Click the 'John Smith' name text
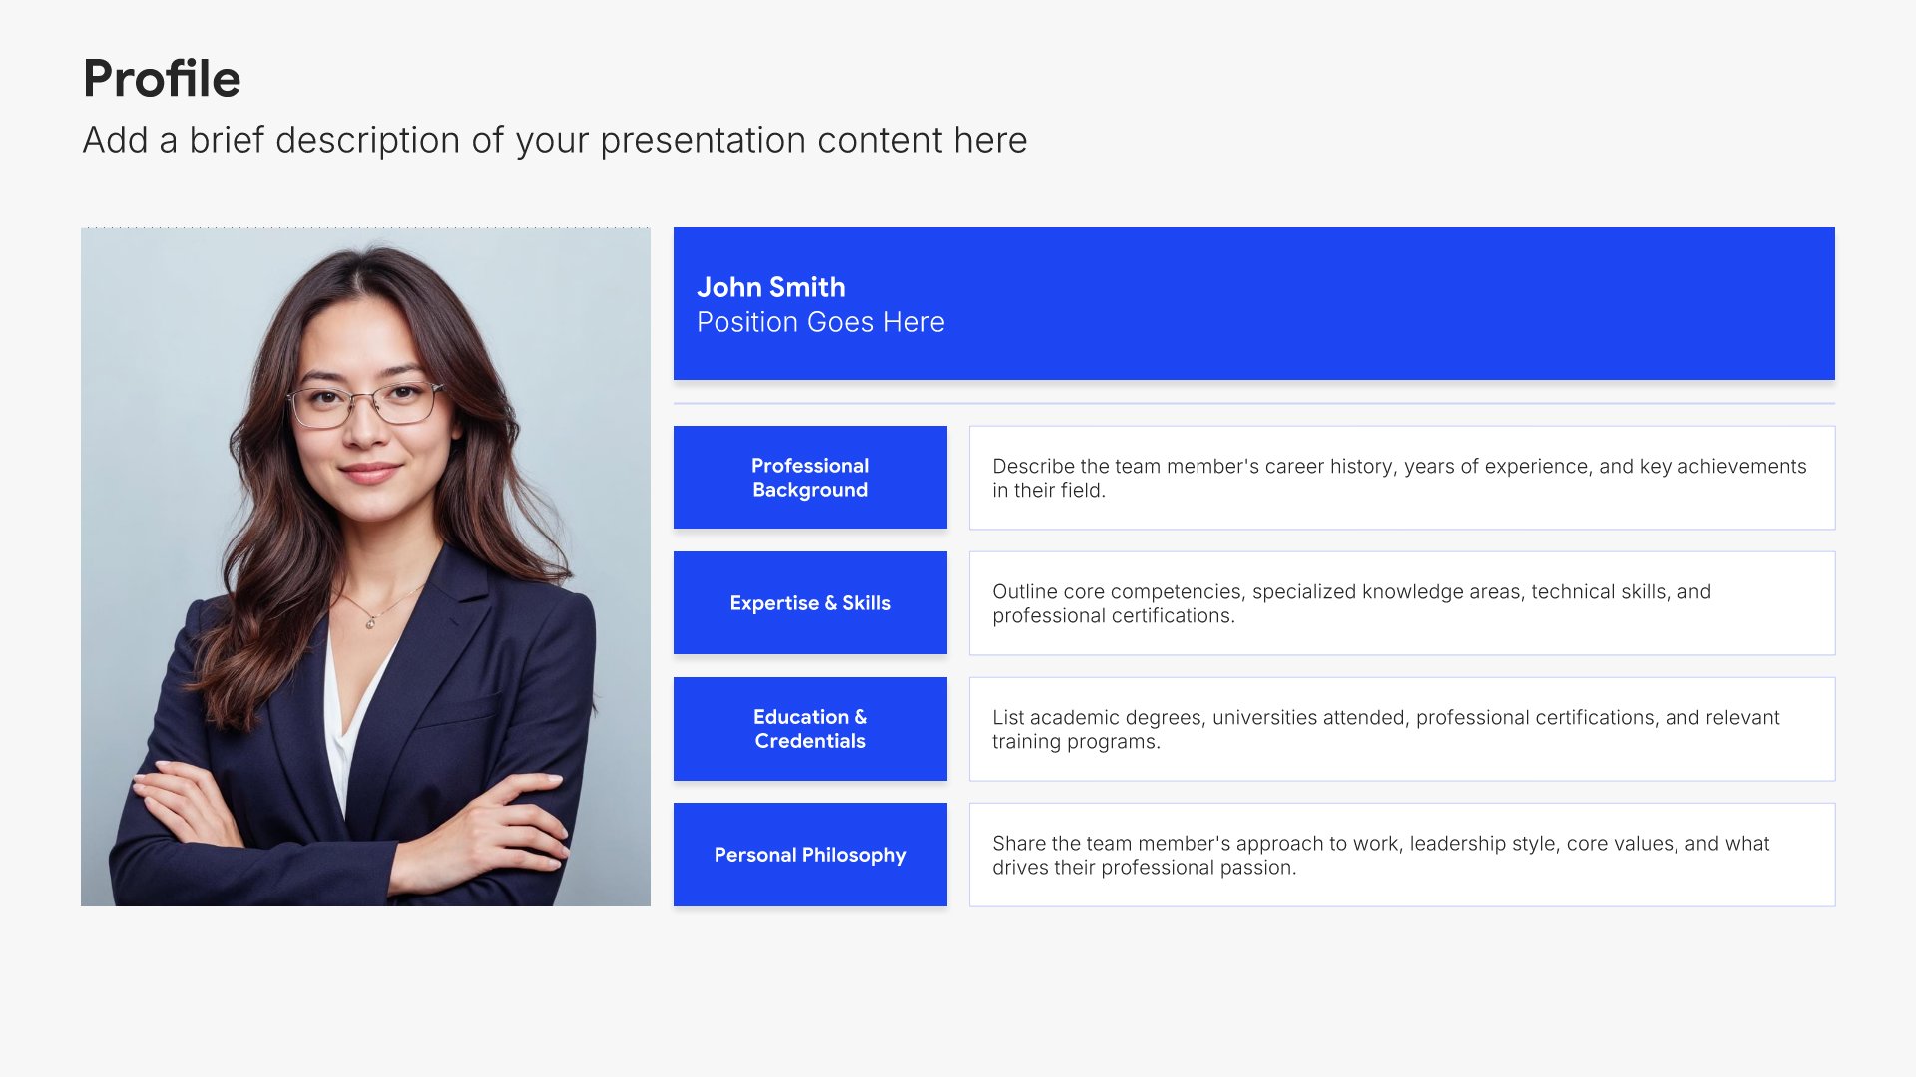 point(771,287)
